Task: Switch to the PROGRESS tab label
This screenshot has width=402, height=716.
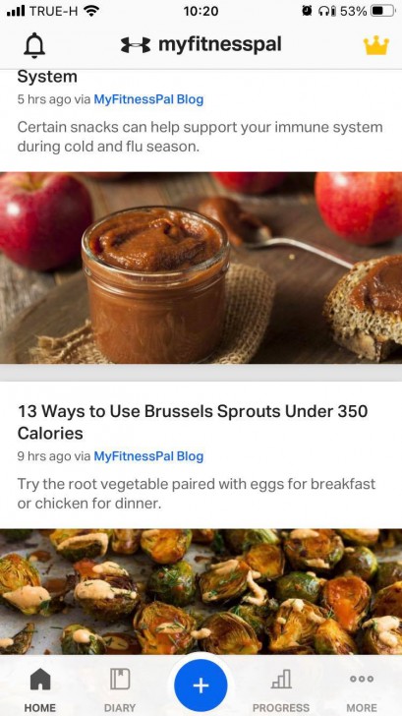Action: click(281, 708)
